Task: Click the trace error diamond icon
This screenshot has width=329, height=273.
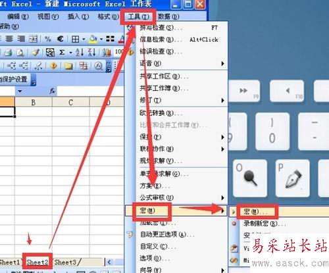Action: tap(53, 66)
